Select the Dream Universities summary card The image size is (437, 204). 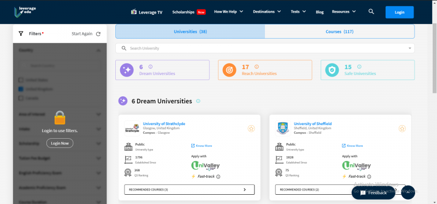(162, 70)
